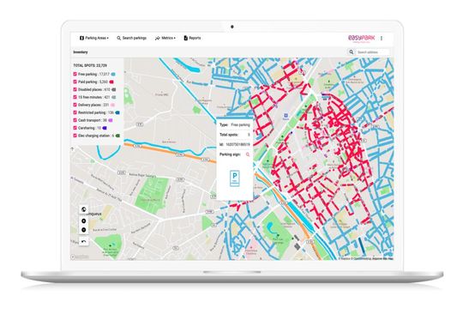Open the Parking Areas dropdown menu
Image resolution: width=463 pixels, height=314 pixels.
coord(94,38)
